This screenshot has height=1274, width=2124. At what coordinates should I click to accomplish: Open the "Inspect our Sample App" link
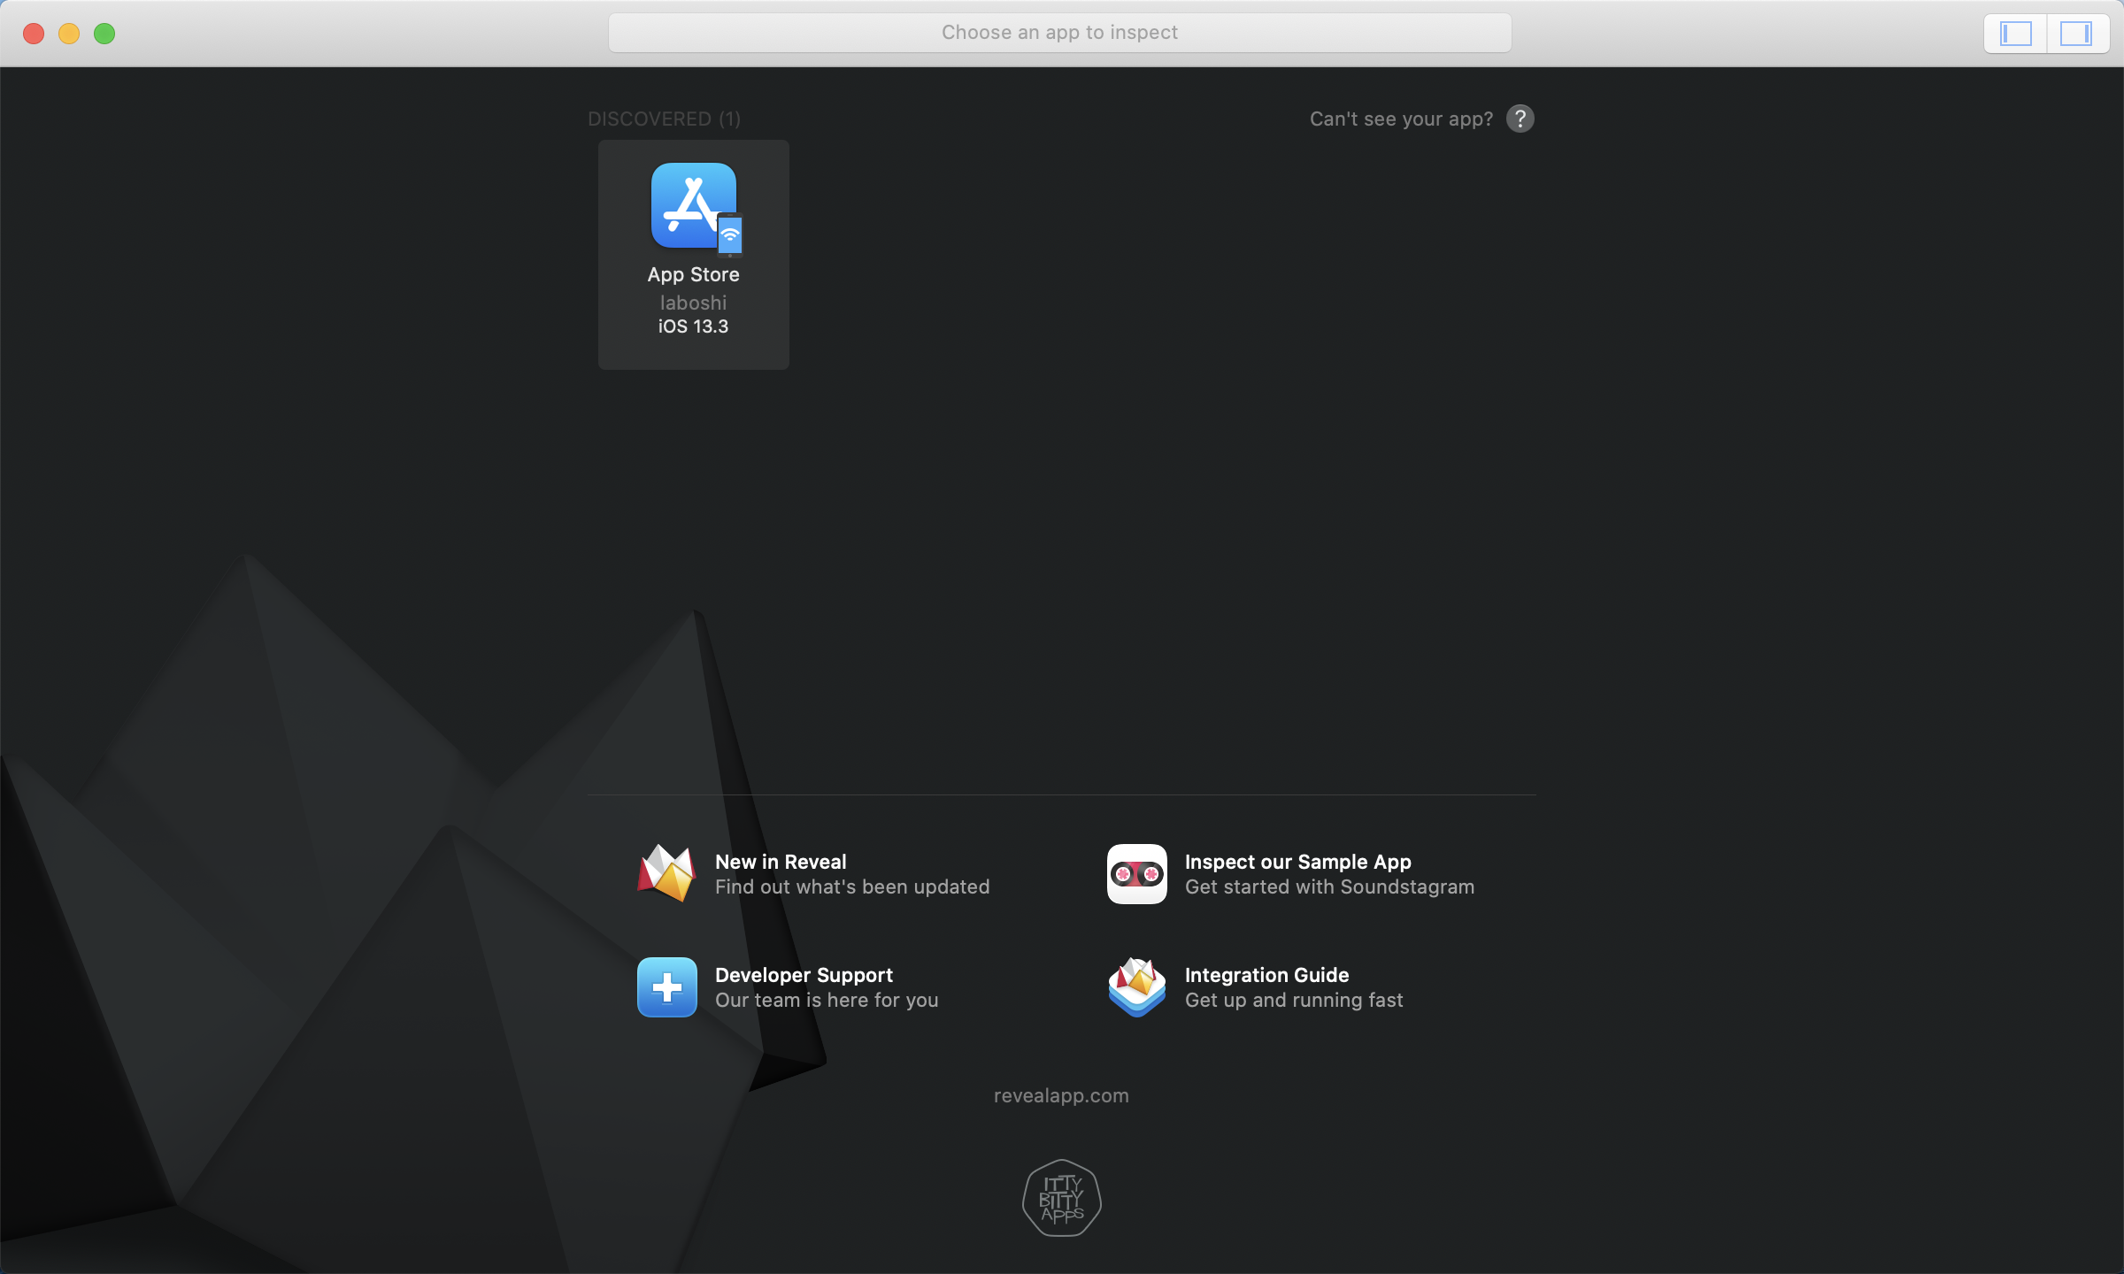1298,862
